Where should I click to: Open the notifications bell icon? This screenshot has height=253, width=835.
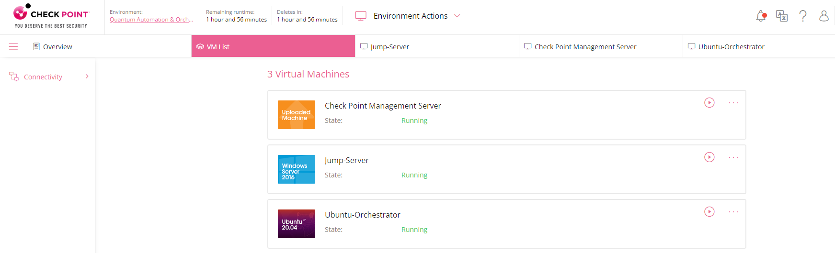pos(761,16)
